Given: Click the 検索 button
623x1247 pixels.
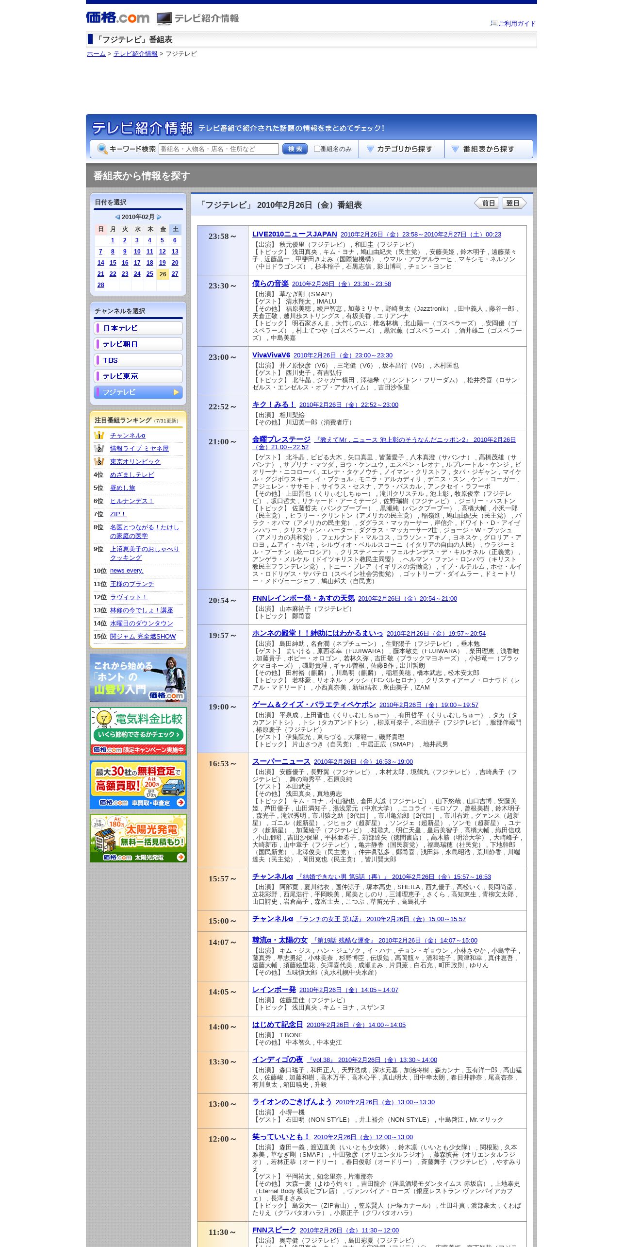Looking at the screenshot, I should pos(295,149).
